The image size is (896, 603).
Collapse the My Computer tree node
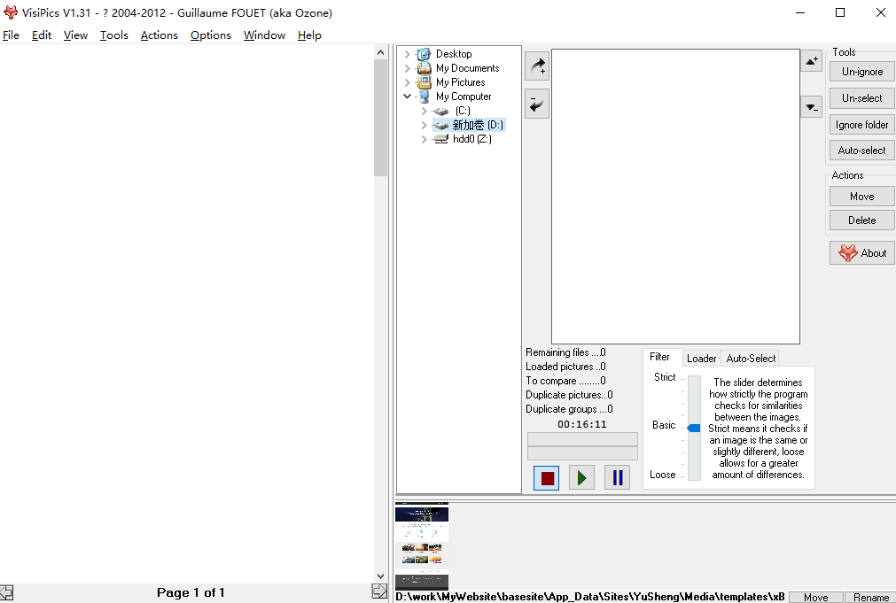[x=408, y=97]
